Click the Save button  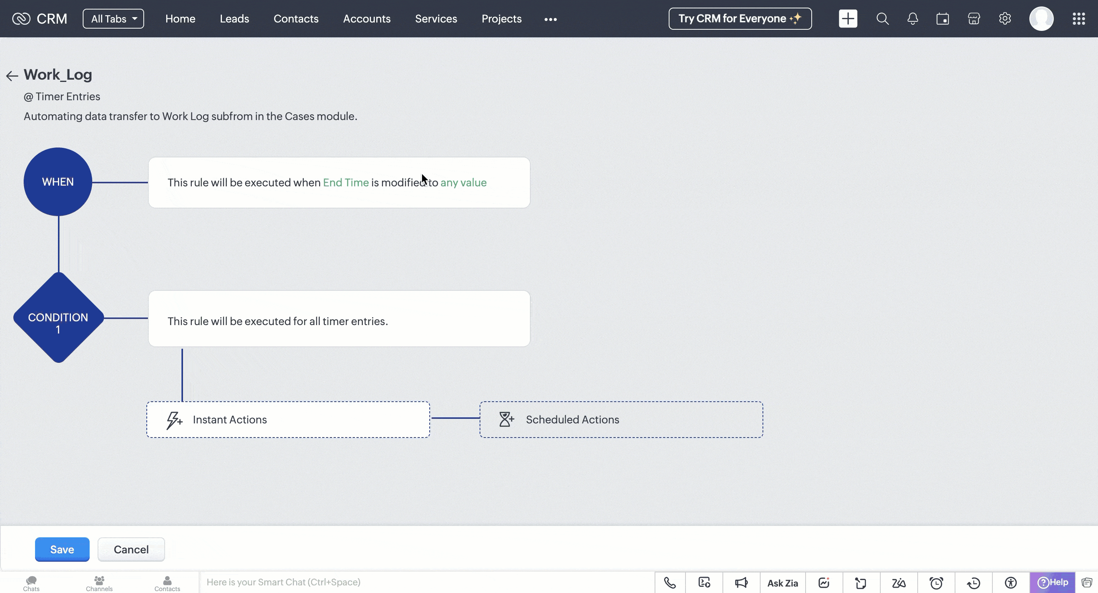click(62, 550)
